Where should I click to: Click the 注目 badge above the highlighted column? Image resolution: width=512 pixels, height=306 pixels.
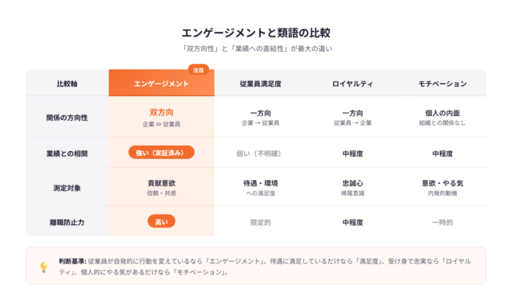(x=198, y=69)
